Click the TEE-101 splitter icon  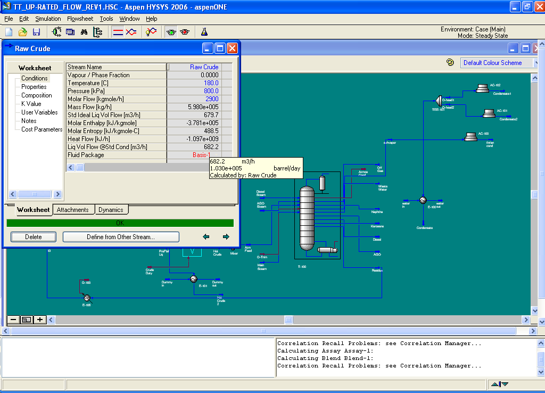coord(439,101)
